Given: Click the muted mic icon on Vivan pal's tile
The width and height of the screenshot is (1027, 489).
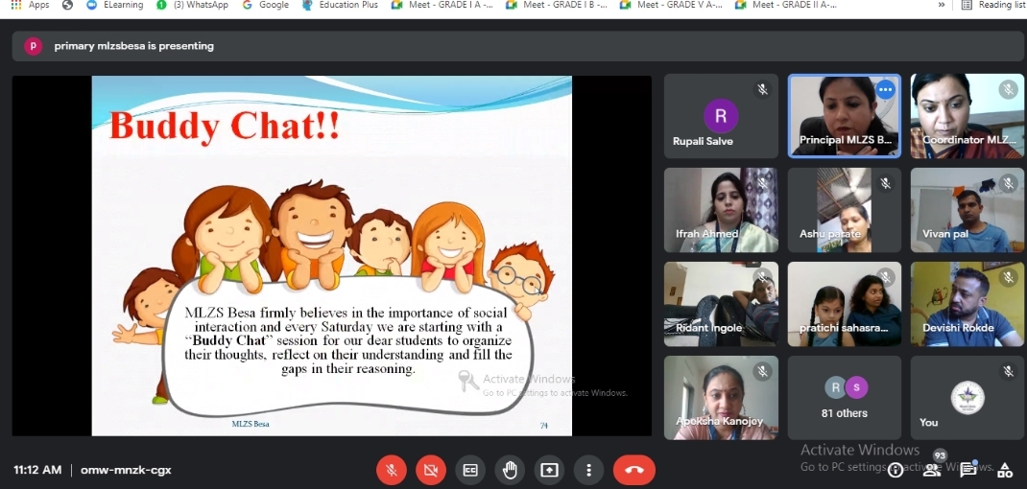Looking at the screenshot, I should (1009, 183).
